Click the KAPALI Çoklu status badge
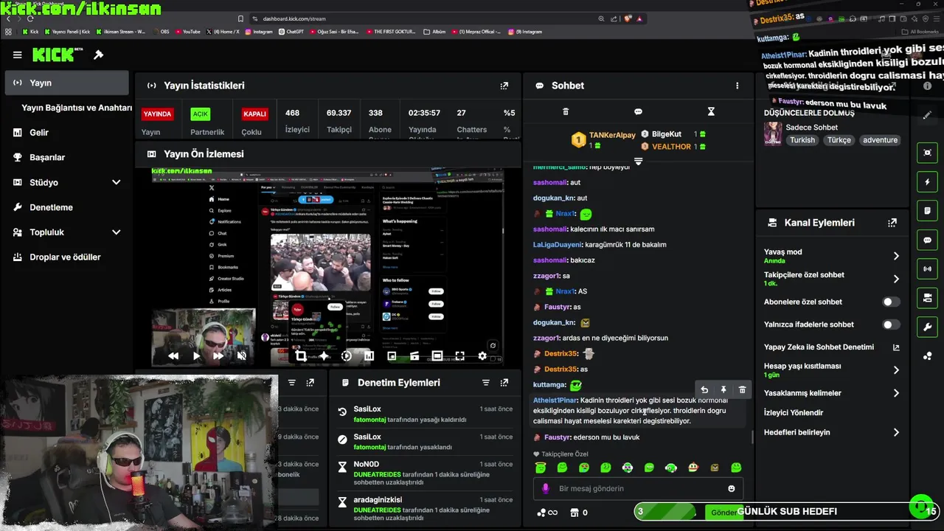The width and height of the screenshot is (944, 531). coord(254,114)
